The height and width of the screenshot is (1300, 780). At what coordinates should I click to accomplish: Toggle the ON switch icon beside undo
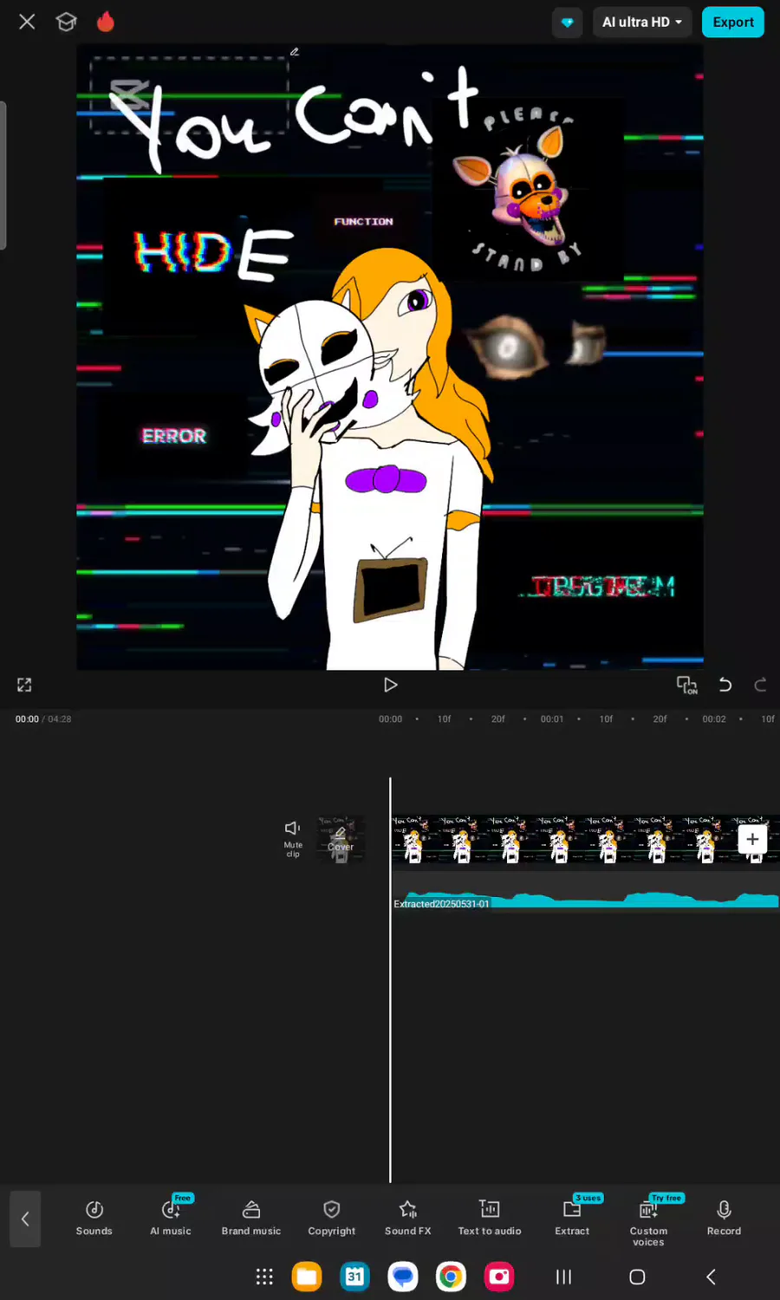click(x=686, y=685)
